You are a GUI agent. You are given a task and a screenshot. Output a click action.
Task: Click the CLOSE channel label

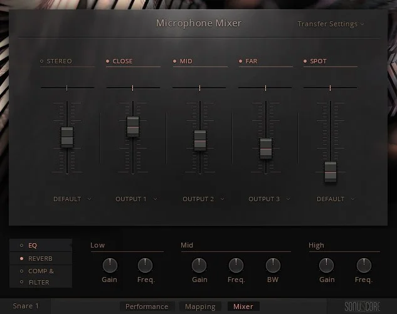122,61
